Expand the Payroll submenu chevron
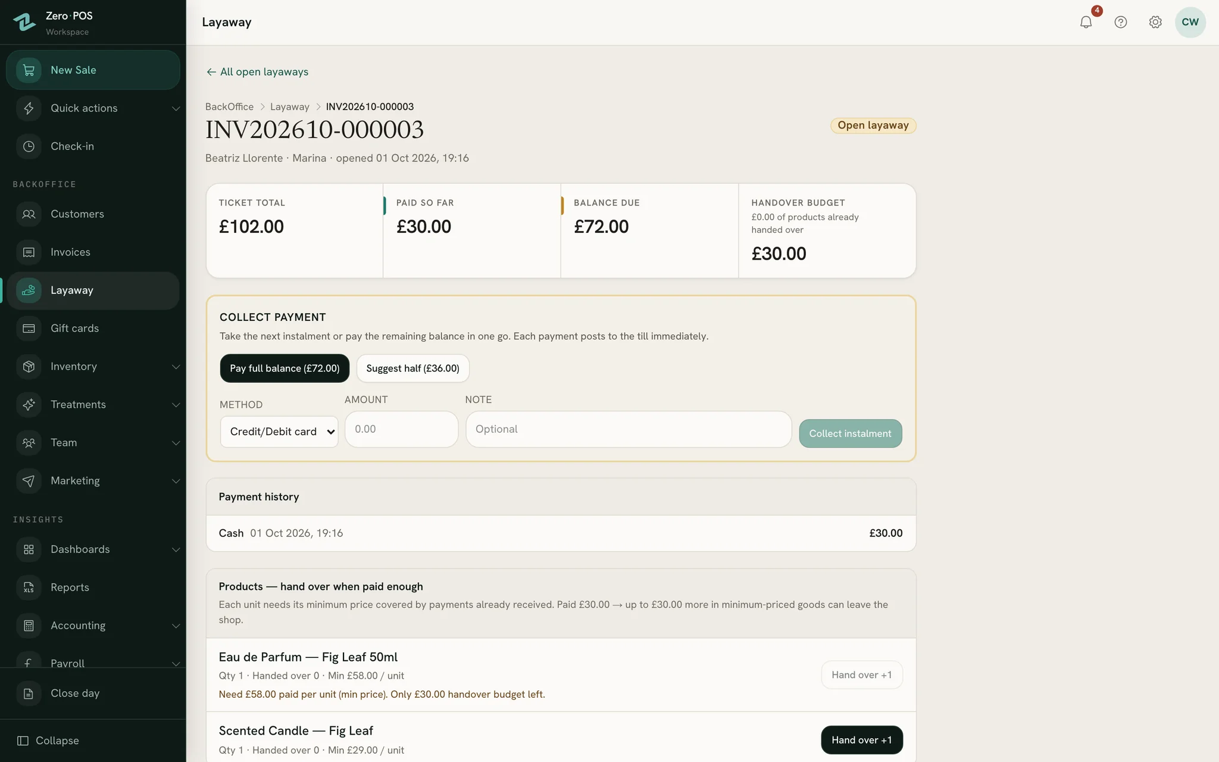This screenshot has width=1219, height=762. [176, 664]
